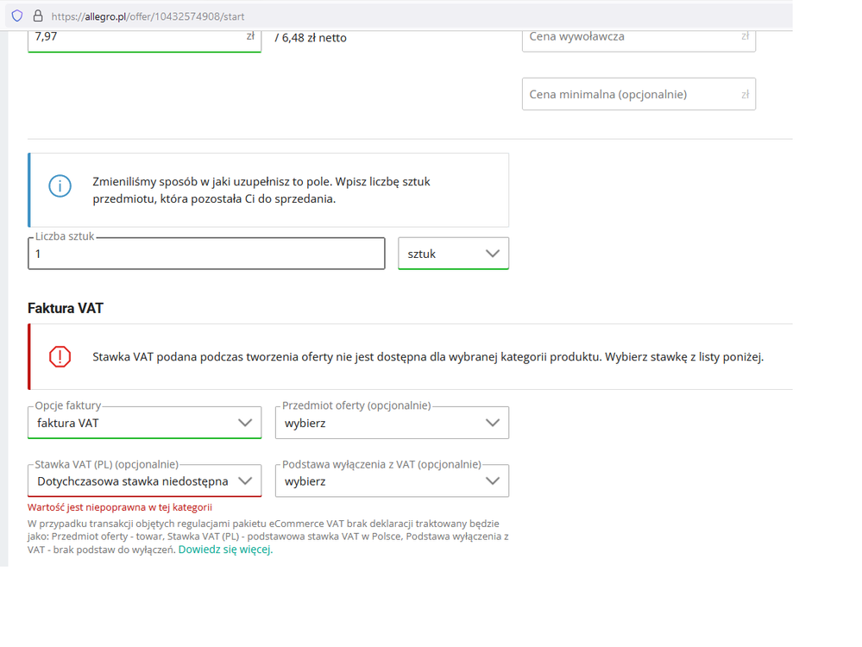Click the shield tracking protection icon
Screen dimensions: 862x647
coord(17,16)
